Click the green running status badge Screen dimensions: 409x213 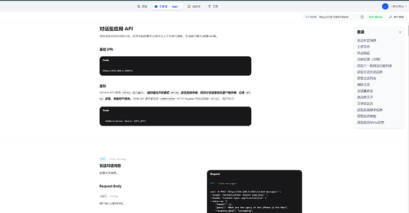(x=375, y=17)
